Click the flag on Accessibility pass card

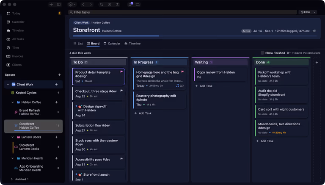tap(121, 159)
